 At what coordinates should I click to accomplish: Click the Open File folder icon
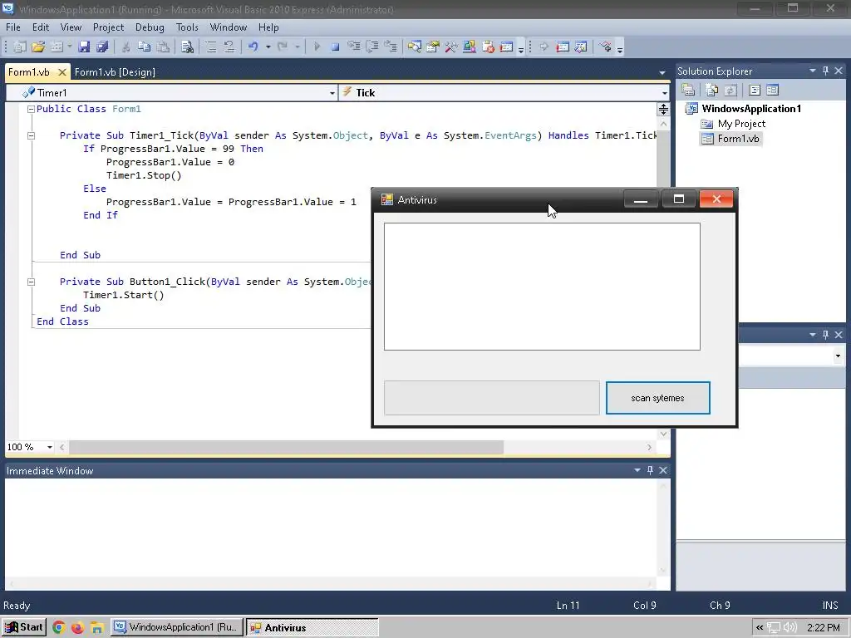pos(38,47)
